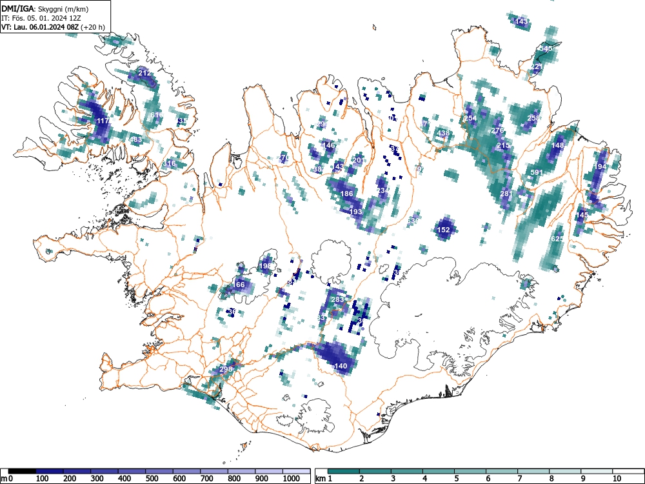Click the 700 label on meter scale
The width and height of the screenshot is (645, 484).
point(207,479)
